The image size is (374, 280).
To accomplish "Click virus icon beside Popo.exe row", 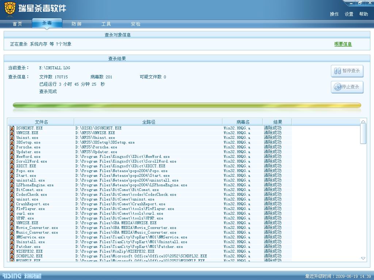I will click(12, 171).
